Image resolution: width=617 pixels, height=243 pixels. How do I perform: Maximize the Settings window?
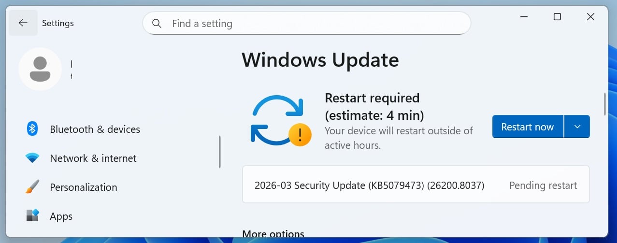557,17
